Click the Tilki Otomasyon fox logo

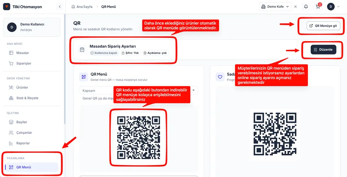pos(7,7)
